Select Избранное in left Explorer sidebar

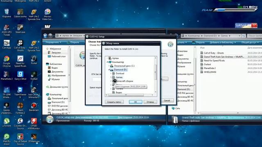pos(55,49)
